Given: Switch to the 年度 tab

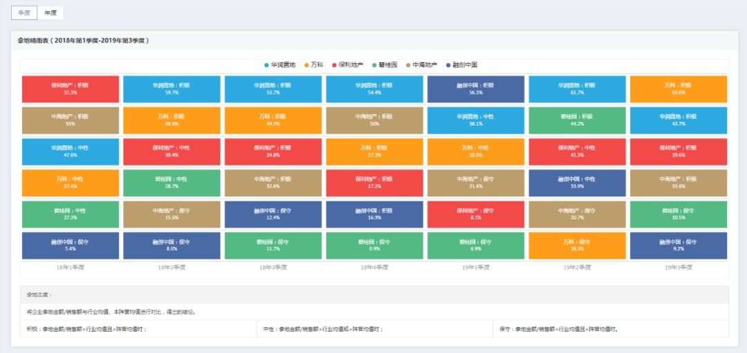Looking at the screenshot, I should (x=50, y=13).
